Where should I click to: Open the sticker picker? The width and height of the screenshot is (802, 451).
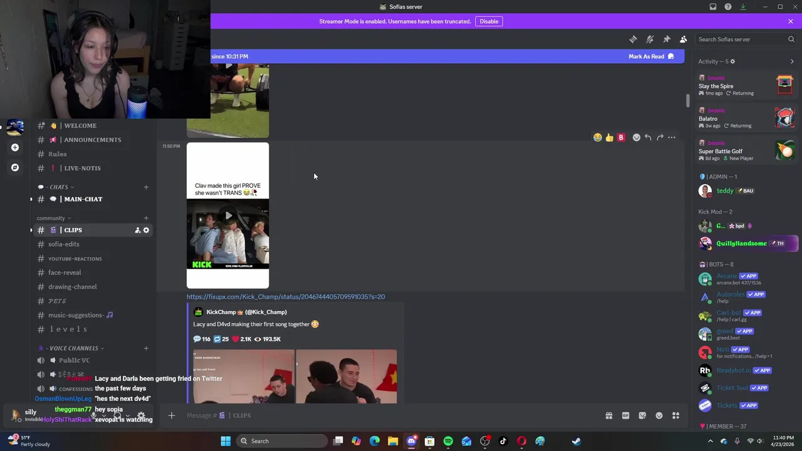[x=642, y=415]
